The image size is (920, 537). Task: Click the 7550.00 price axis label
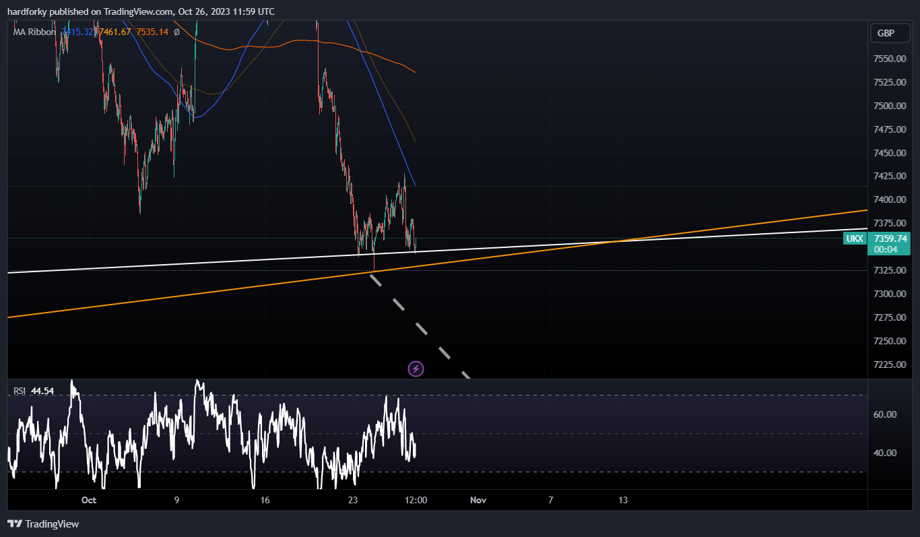[x=890, y=59]
